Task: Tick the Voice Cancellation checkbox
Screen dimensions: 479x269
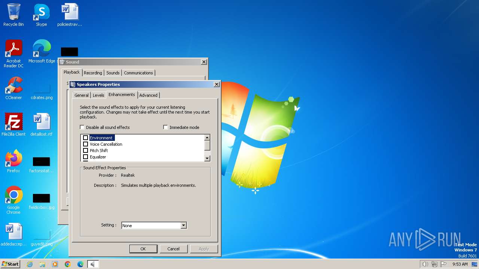Action: tap(85, 144)
